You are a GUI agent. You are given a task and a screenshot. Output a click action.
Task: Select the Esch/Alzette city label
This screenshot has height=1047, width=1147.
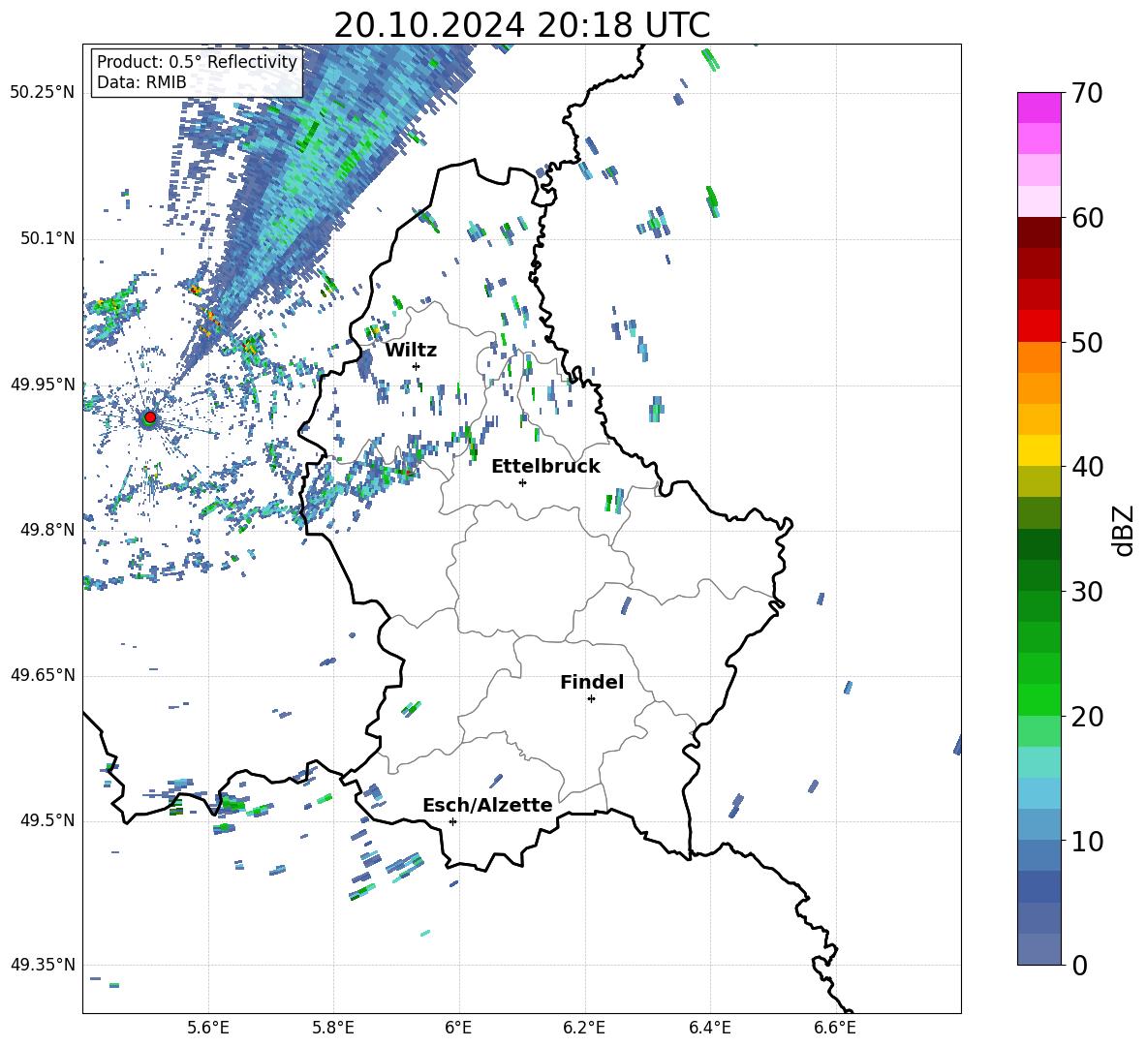(x=487, y=805)
